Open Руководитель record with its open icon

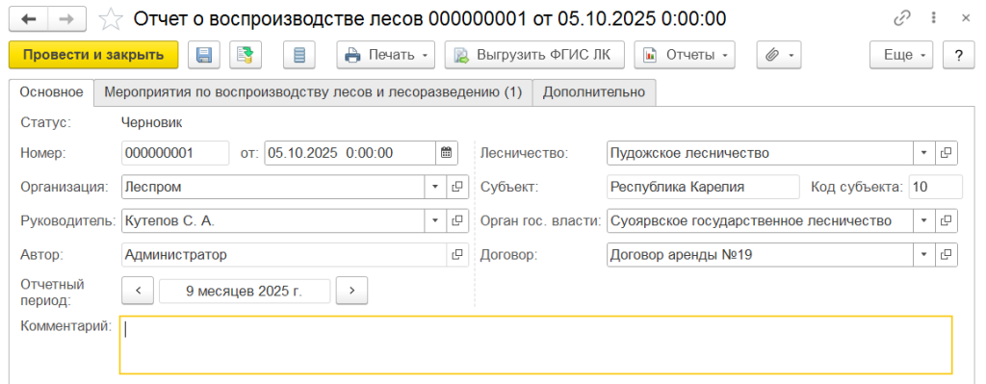pos(457,220)
